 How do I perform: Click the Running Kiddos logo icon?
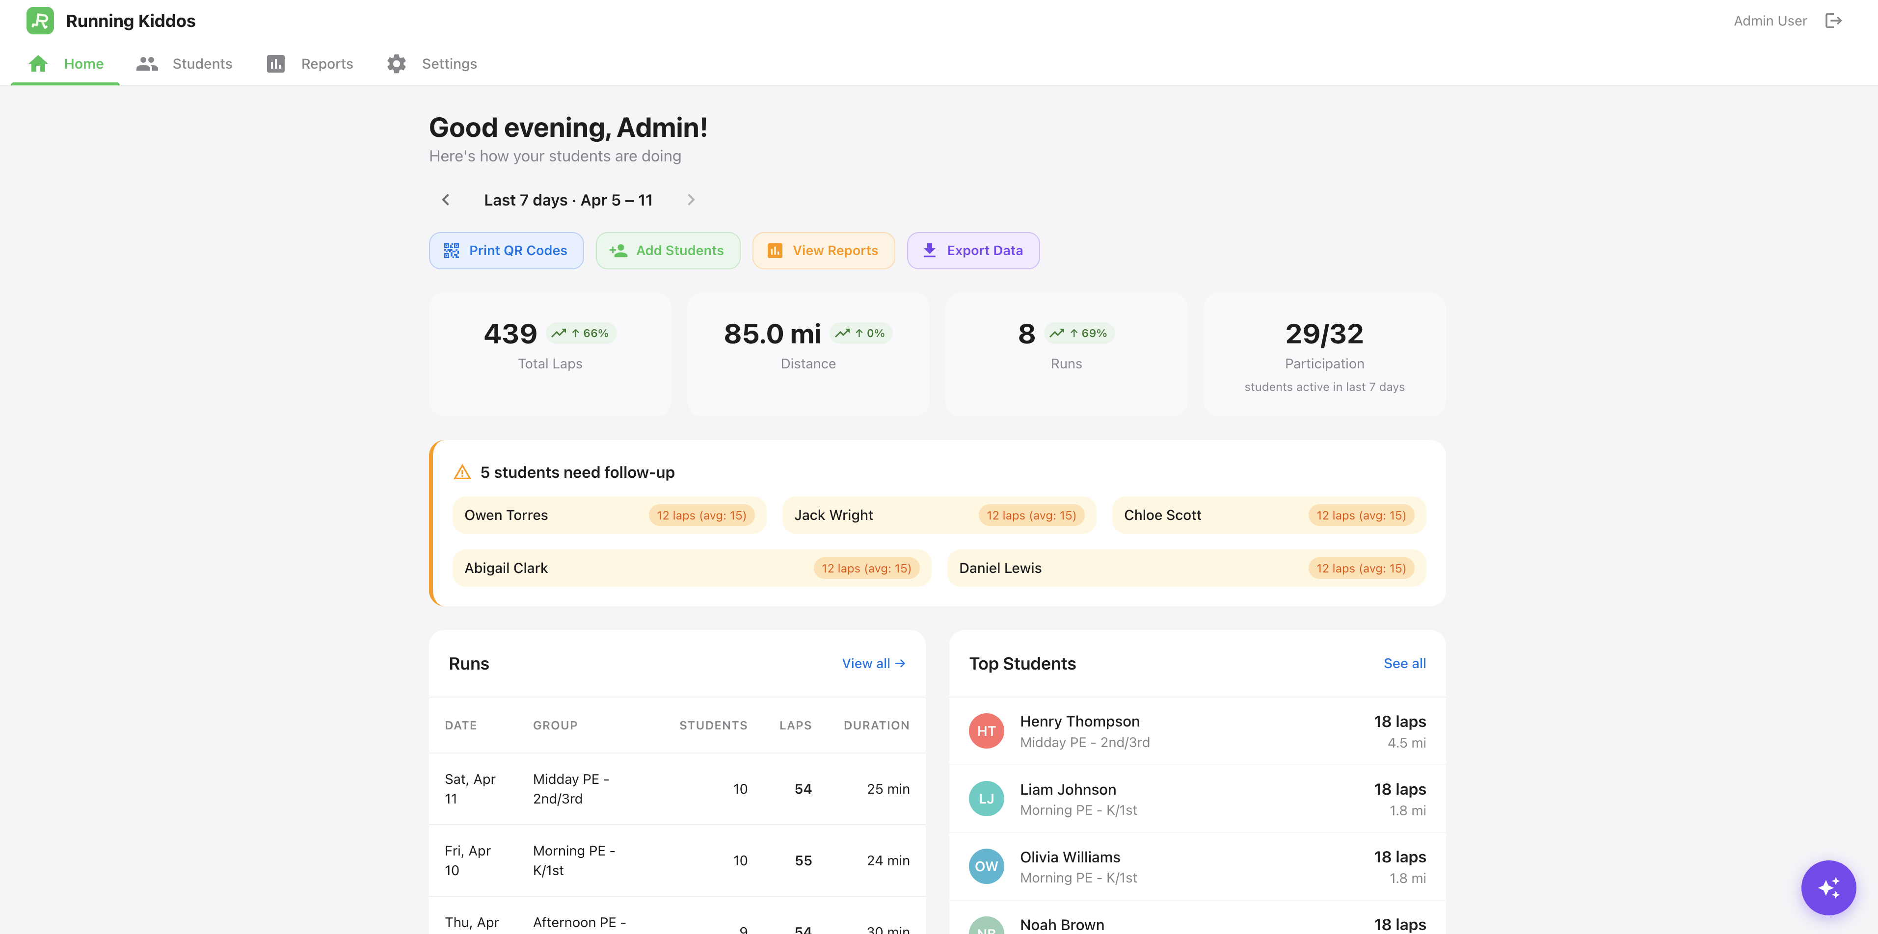[x=40, y=21]
